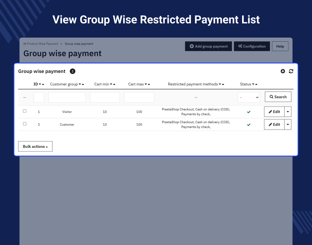The height and width of the screenshot is (245, 312).
Task: Click Customer row restricted payment methods text
Action: tap(196, 124)
